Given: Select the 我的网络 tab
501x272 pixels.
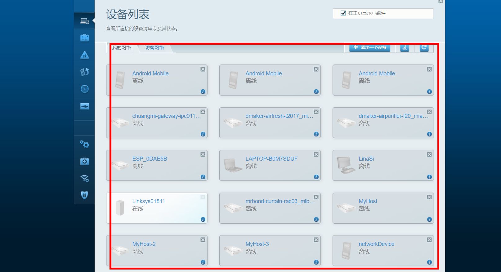Looking at the screenshot, I should [121, 48].
